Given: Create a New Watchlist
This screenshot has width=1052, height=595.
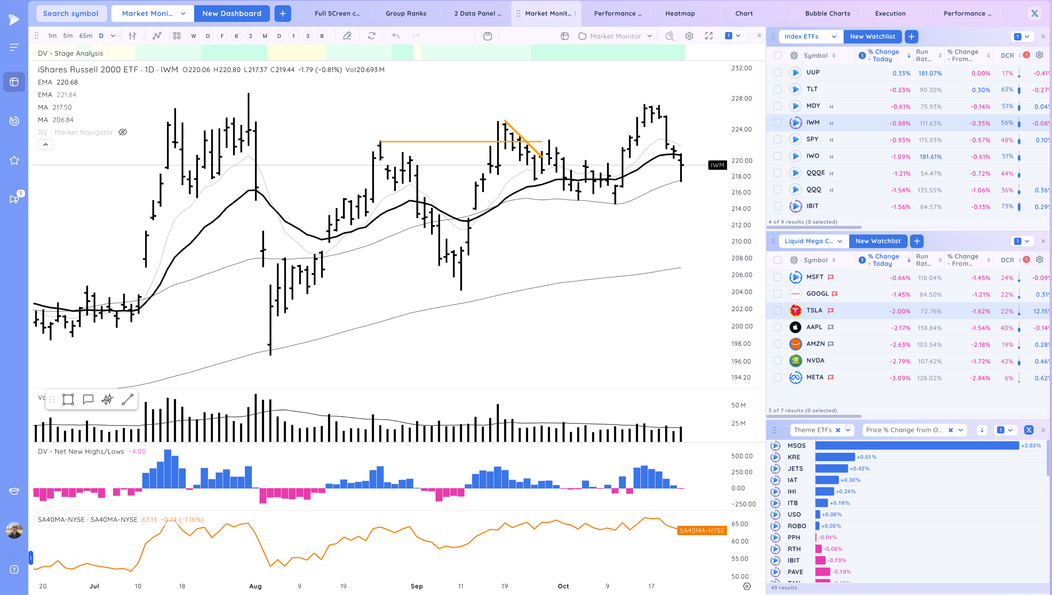Looking at the screenshot, I should tap(872, 36).
